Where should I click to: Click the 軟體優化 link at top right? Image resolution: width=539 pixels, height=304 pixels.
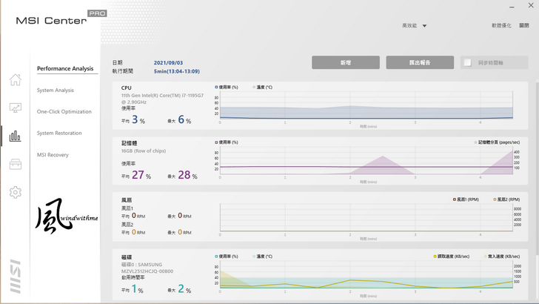click(x=501, y=25)
